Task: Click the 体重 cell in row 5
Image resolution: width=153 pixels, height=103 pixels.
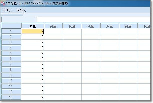Action: pyautogui.click(x=33, y=53)
